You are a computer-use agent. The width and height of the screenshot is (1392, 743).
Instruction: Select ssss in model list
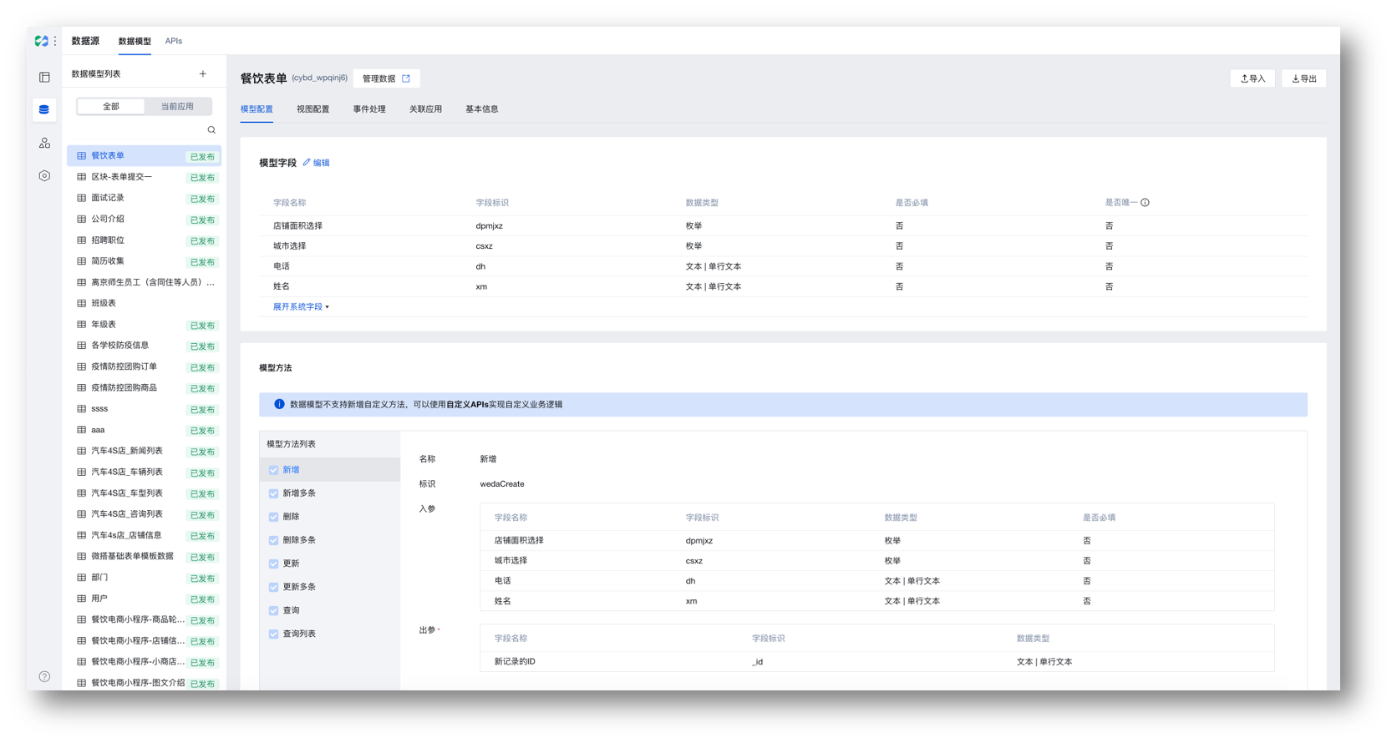(144, 409)
